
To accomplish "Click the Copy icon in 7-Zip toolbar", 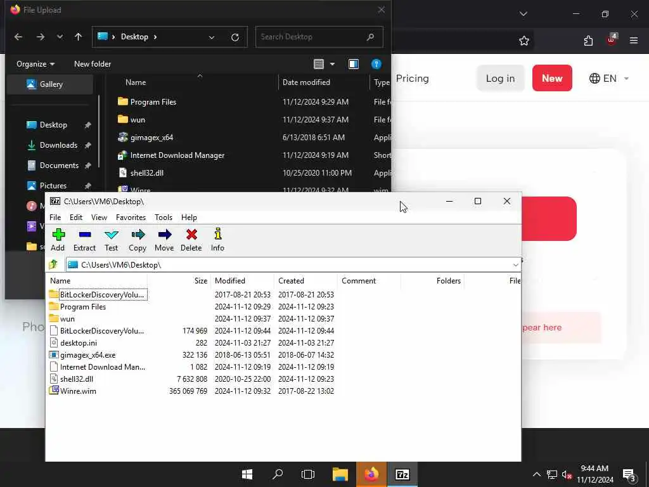I will click(x=138, y=235).
